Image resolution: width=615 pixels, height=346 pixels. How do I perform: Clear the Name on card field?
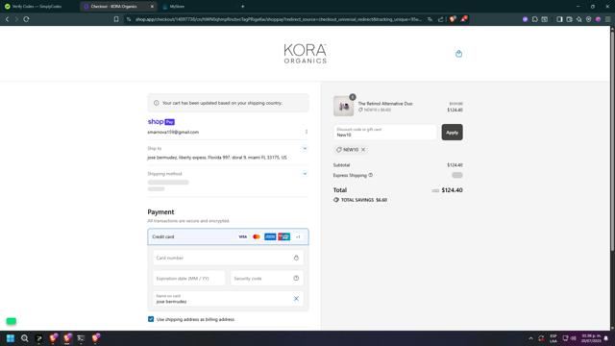click(296, 299)
